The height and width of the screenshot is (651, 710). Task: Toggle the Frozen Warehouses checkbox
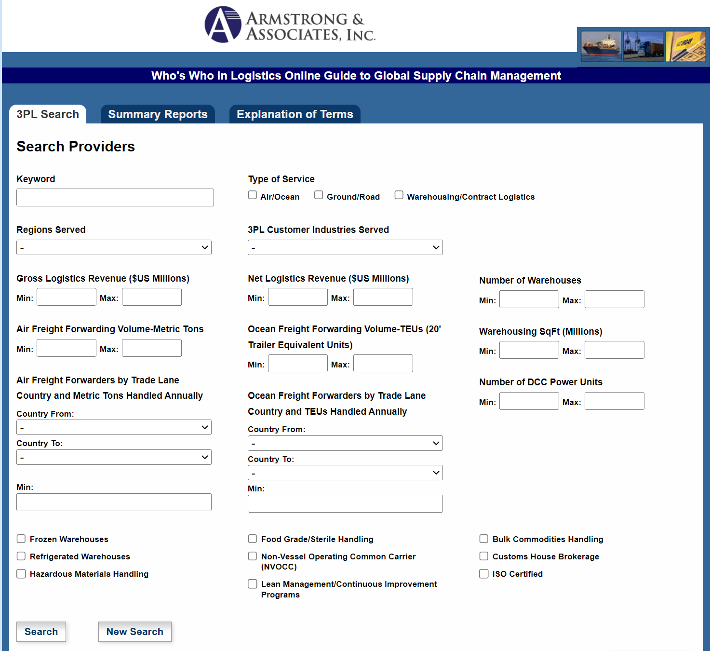(21, 539)
